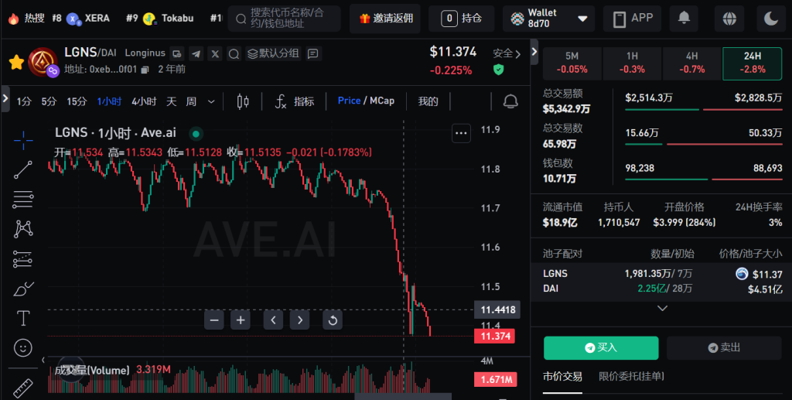Select the trend line drawing tool

[x=23, y=169]
